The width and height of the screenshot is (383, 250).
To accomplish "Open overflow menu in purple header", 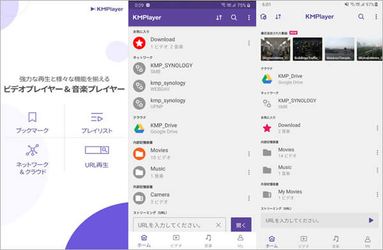I will click(x=249, y=18).
